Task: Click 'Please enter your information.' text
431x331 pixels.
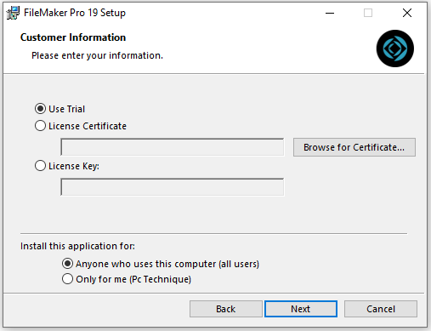Action: coord(97,55)
